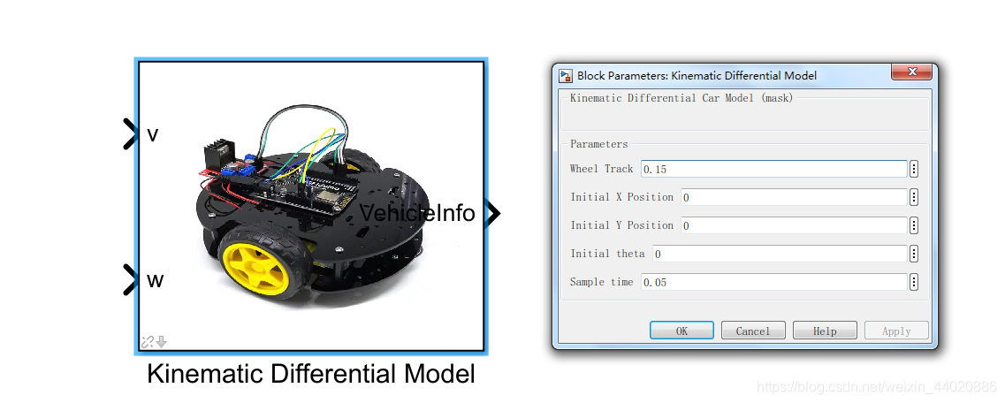Click the w port label

click(x=155, y=281)
